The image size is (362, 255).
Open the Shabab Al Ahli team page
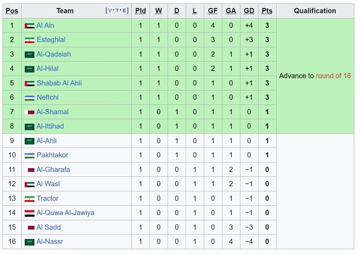[59, 83]
